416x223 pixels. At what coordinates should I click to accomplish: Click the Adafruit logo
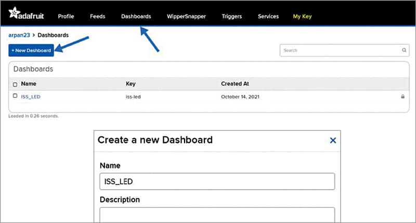pos(27,15)
